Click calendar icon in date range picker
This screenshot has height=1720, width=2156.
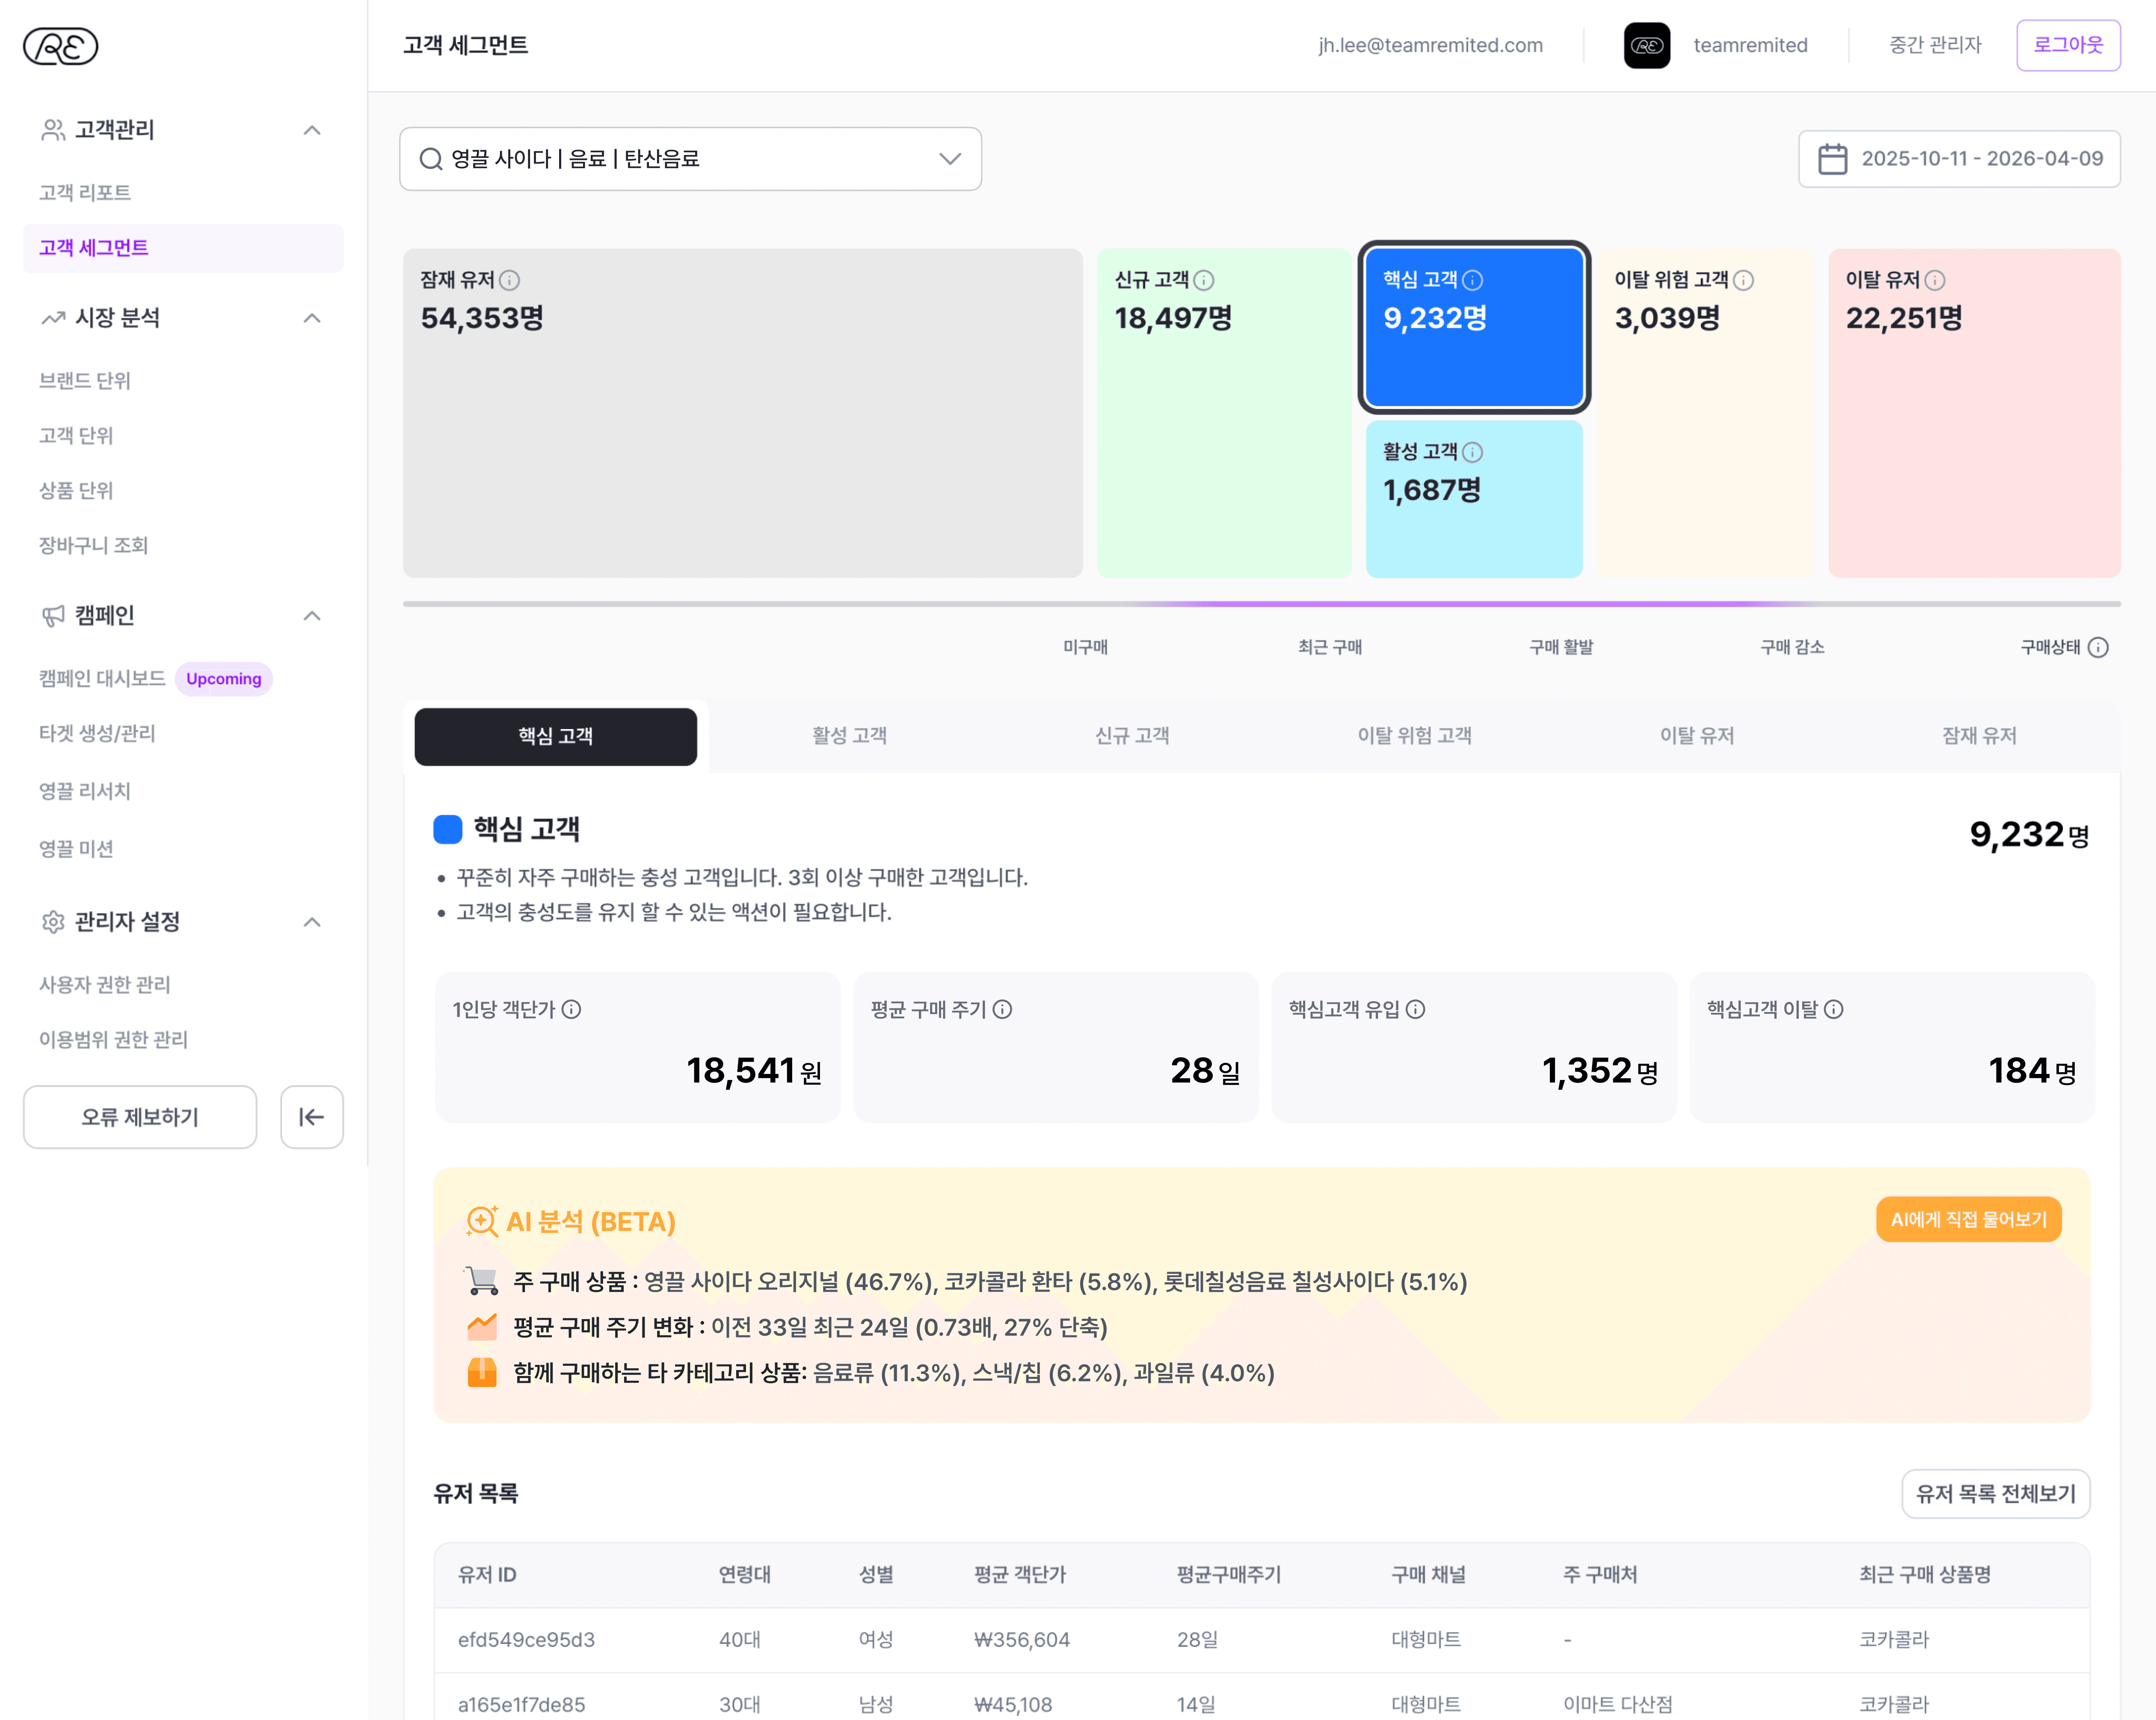click(x=1832, y=159)
